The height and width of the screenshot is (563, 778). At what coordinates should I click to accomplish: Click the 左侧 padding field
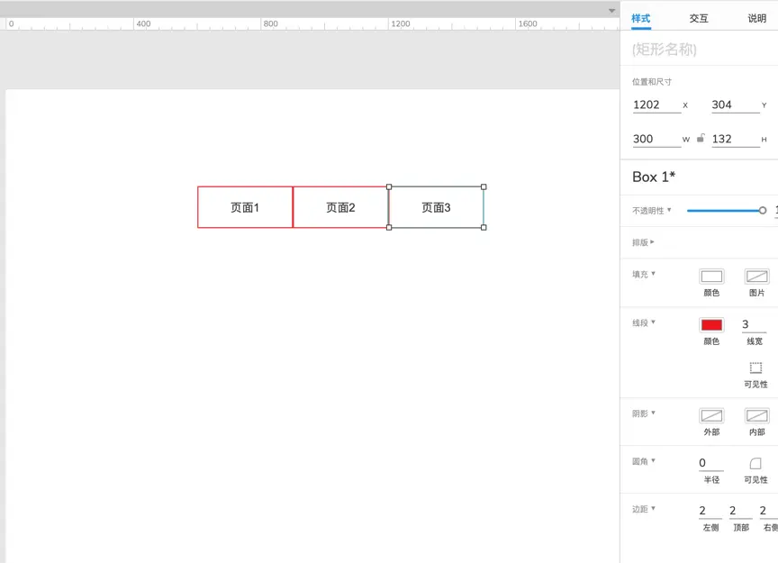coord(710,511)
